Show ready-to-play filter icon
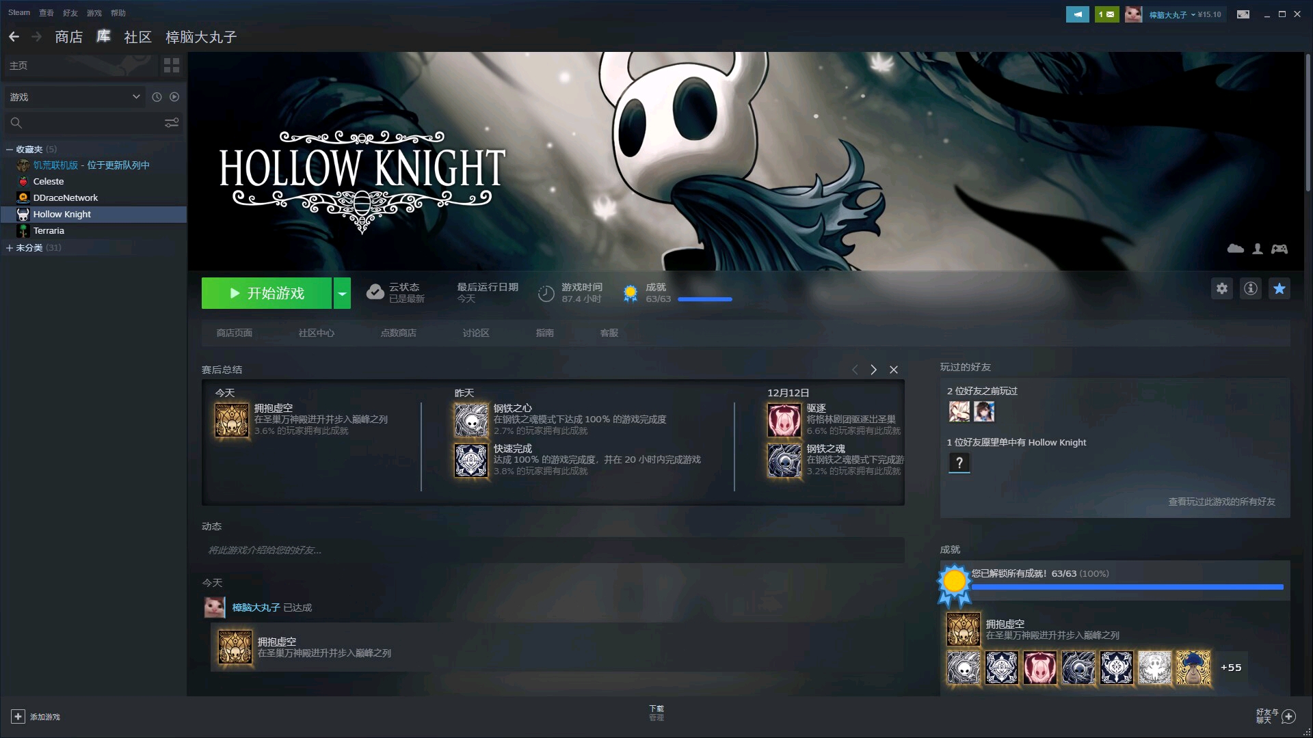 tap(174, 97)
